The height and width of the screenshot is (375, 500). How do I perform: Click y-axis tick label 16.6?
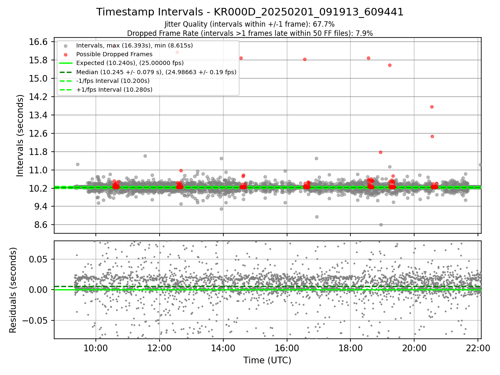38,42
